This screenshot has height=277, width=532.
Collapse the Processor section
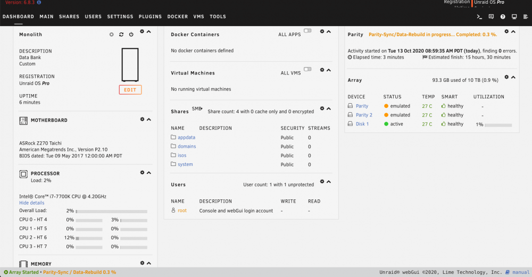149,173
